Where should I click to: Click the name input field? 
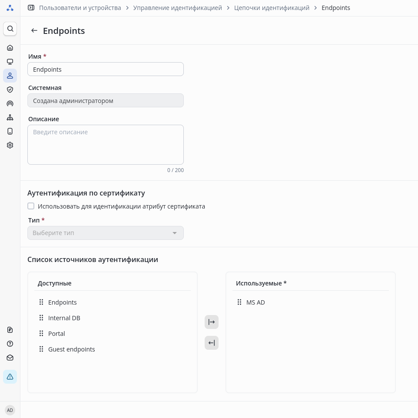point(106,70)
